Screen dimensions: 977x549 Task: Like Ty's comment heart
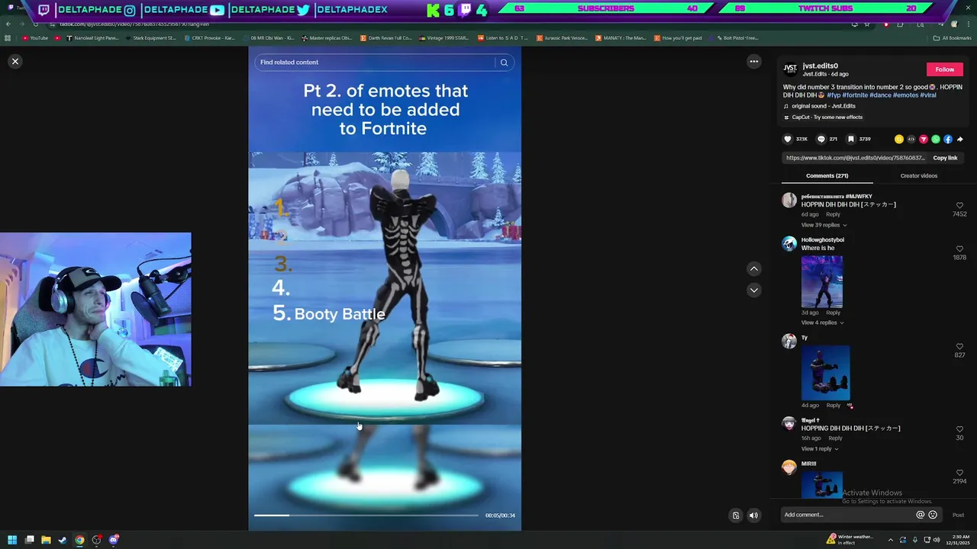(x=959, y=346)
